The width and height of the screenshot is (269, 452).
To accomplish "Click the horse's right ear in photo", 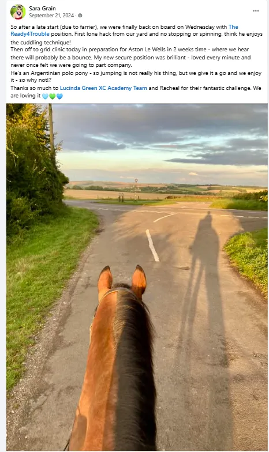I will coord(139,280).
